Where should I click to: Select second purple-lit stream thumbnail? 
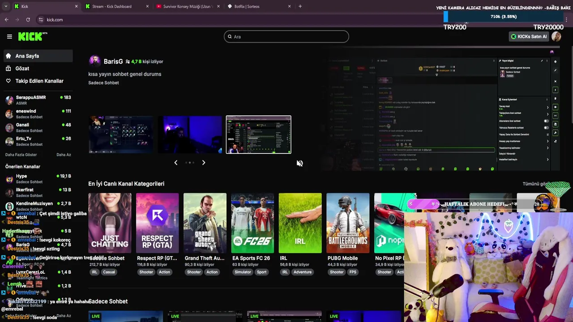click(x=190, y=135)
